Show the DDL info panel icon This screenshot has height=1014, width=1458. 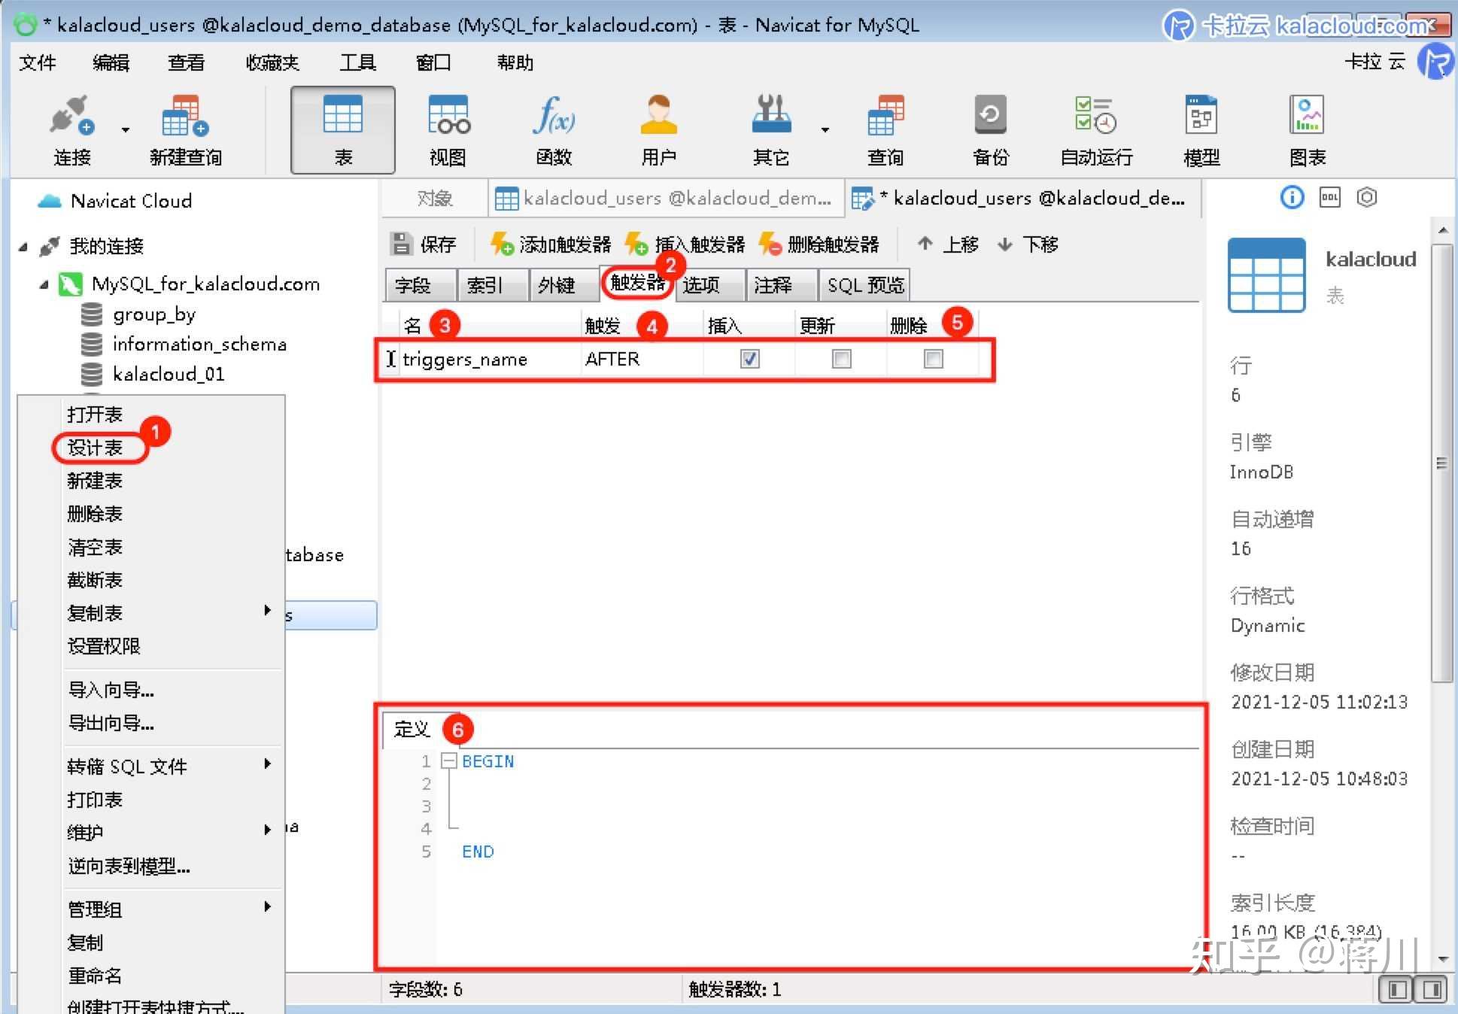pyautogui.click(x=1329, y=198)
